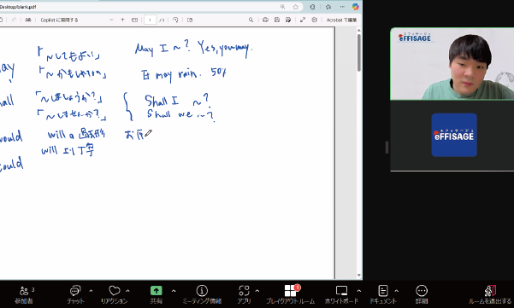Click the More (詳細) three-dots icon
The width and height of the screenshot is (514, 308).
point(422,294)
